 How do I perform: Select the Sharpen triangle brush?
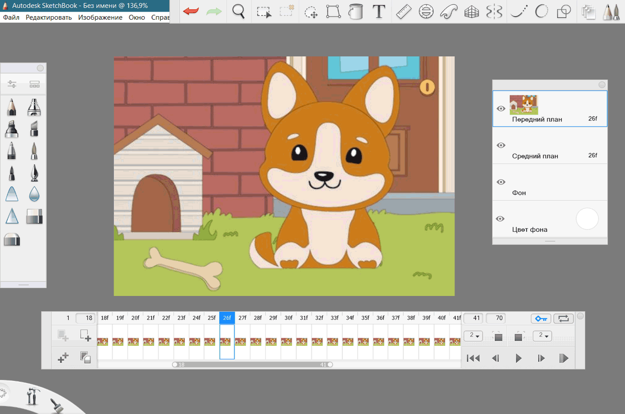coord(12,216)
